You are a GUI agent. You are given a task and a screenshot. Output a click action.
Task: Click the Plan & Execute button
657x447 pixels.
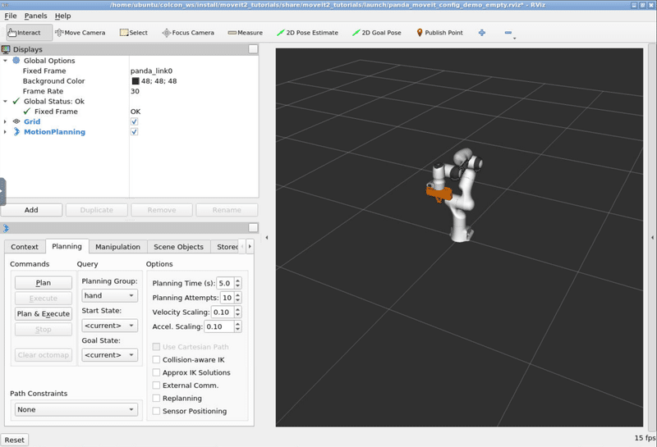click(44, 314)
